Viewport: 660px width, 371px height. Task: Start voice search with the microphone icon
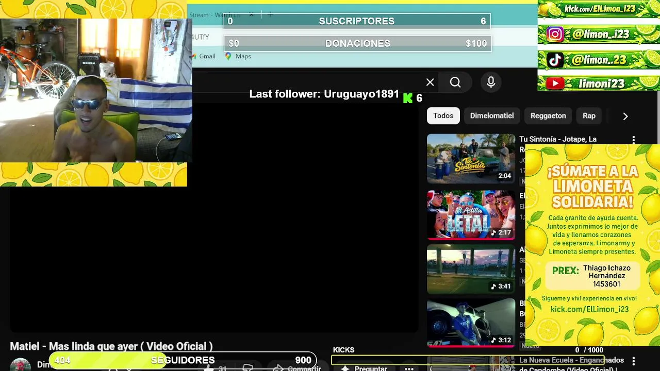point(491,82)
